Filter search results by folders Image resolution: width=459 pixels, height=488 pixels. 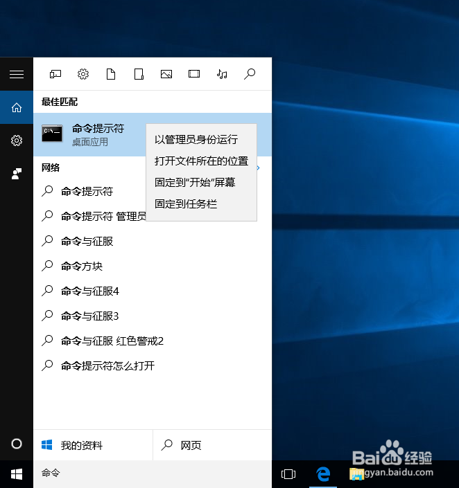click(139, 74)
